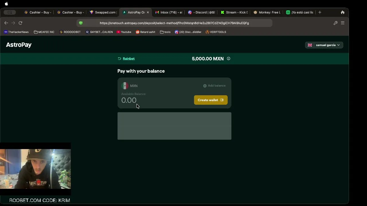Return to Rainbet merchant link
The width and height of the screenshot is (367, 206).
(x=129, y=59)
